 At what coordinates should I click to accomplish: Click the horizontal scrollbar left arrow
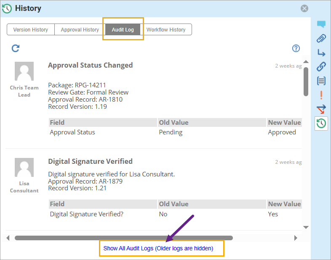click(8, 238)
